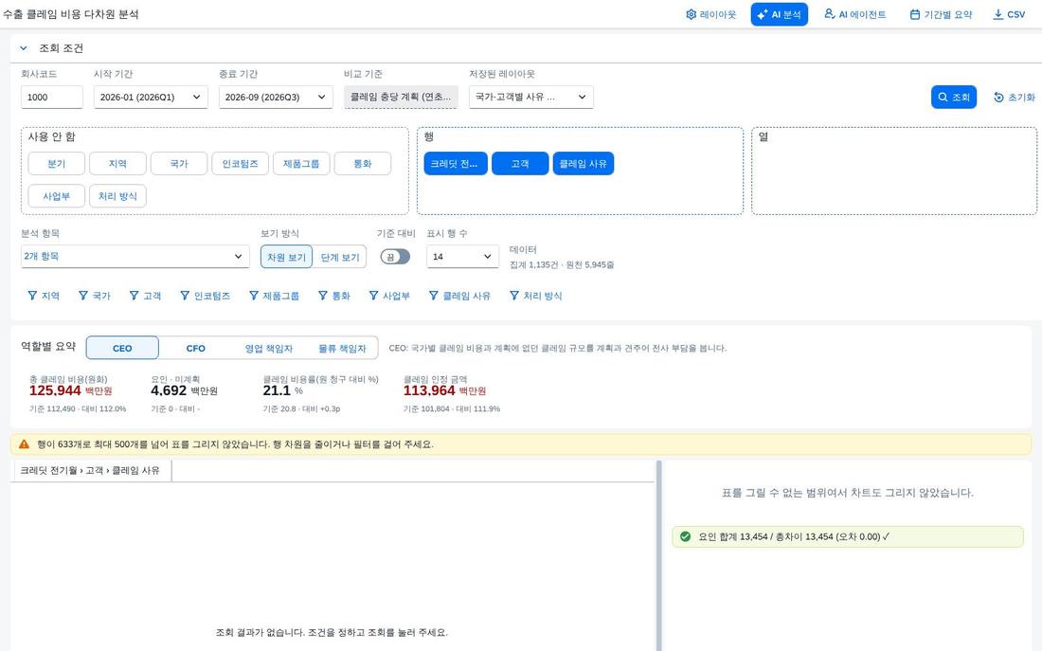Select the 영업 책임자 tab
Viewport: 1042px width, 651px height.
(x=268, y=348)
